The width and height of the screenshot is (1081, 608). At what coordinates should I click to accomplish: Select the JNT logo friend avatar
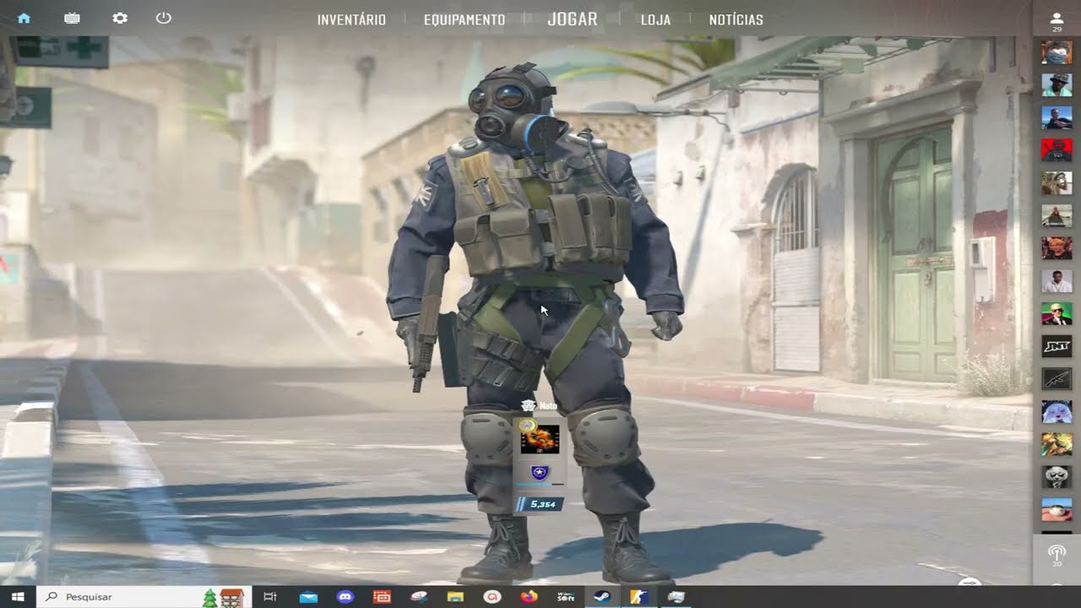coord(1057,346)
